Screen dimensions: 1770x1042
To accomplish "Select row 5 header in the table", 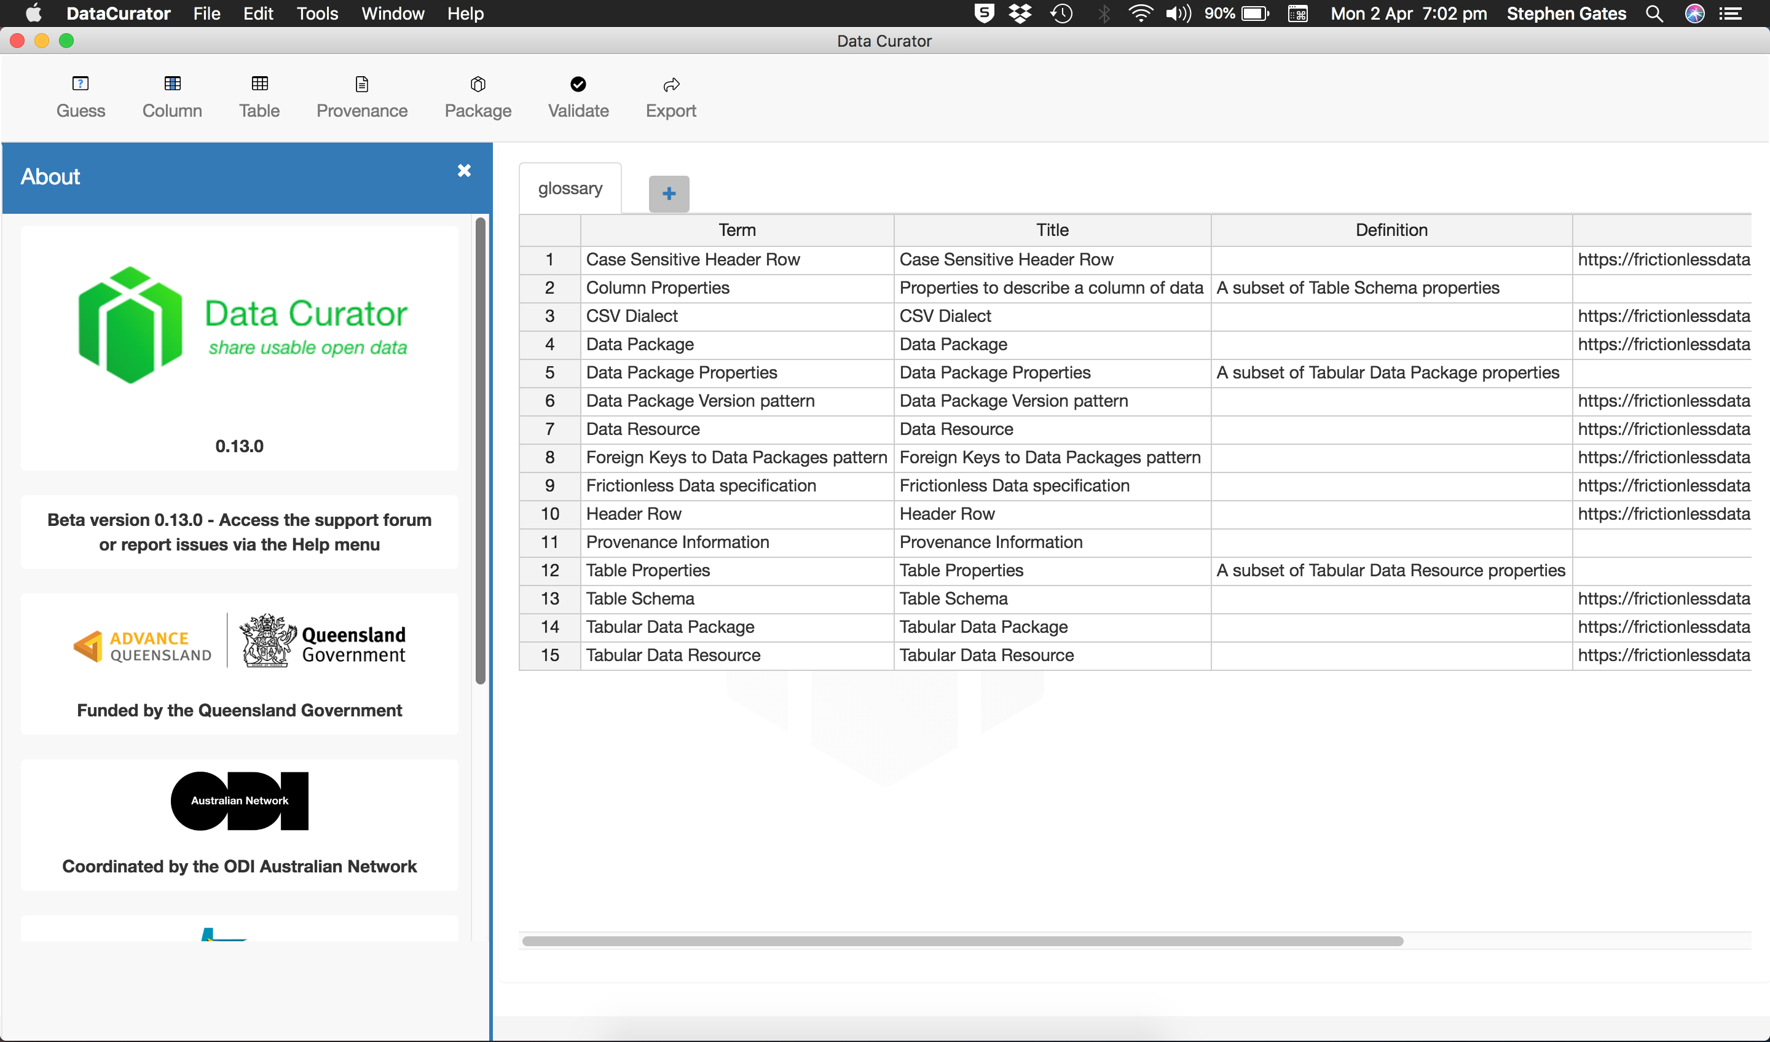I will click(549, 372).
